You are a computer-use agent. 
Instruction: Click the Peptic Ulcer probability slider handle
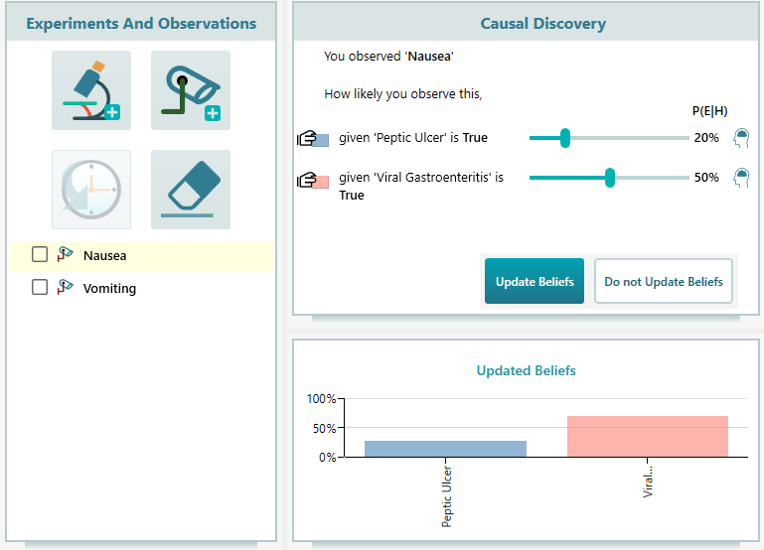pyautogui.click(x=564, y=138)
